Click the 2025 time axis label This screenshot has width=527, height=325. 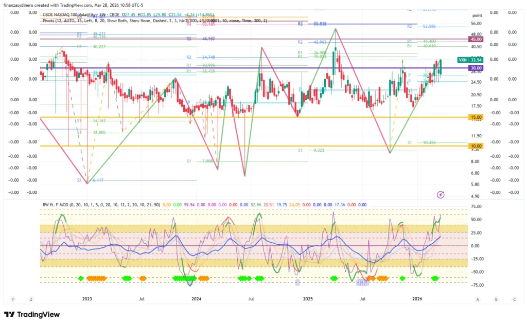click(x=308, y=298)
